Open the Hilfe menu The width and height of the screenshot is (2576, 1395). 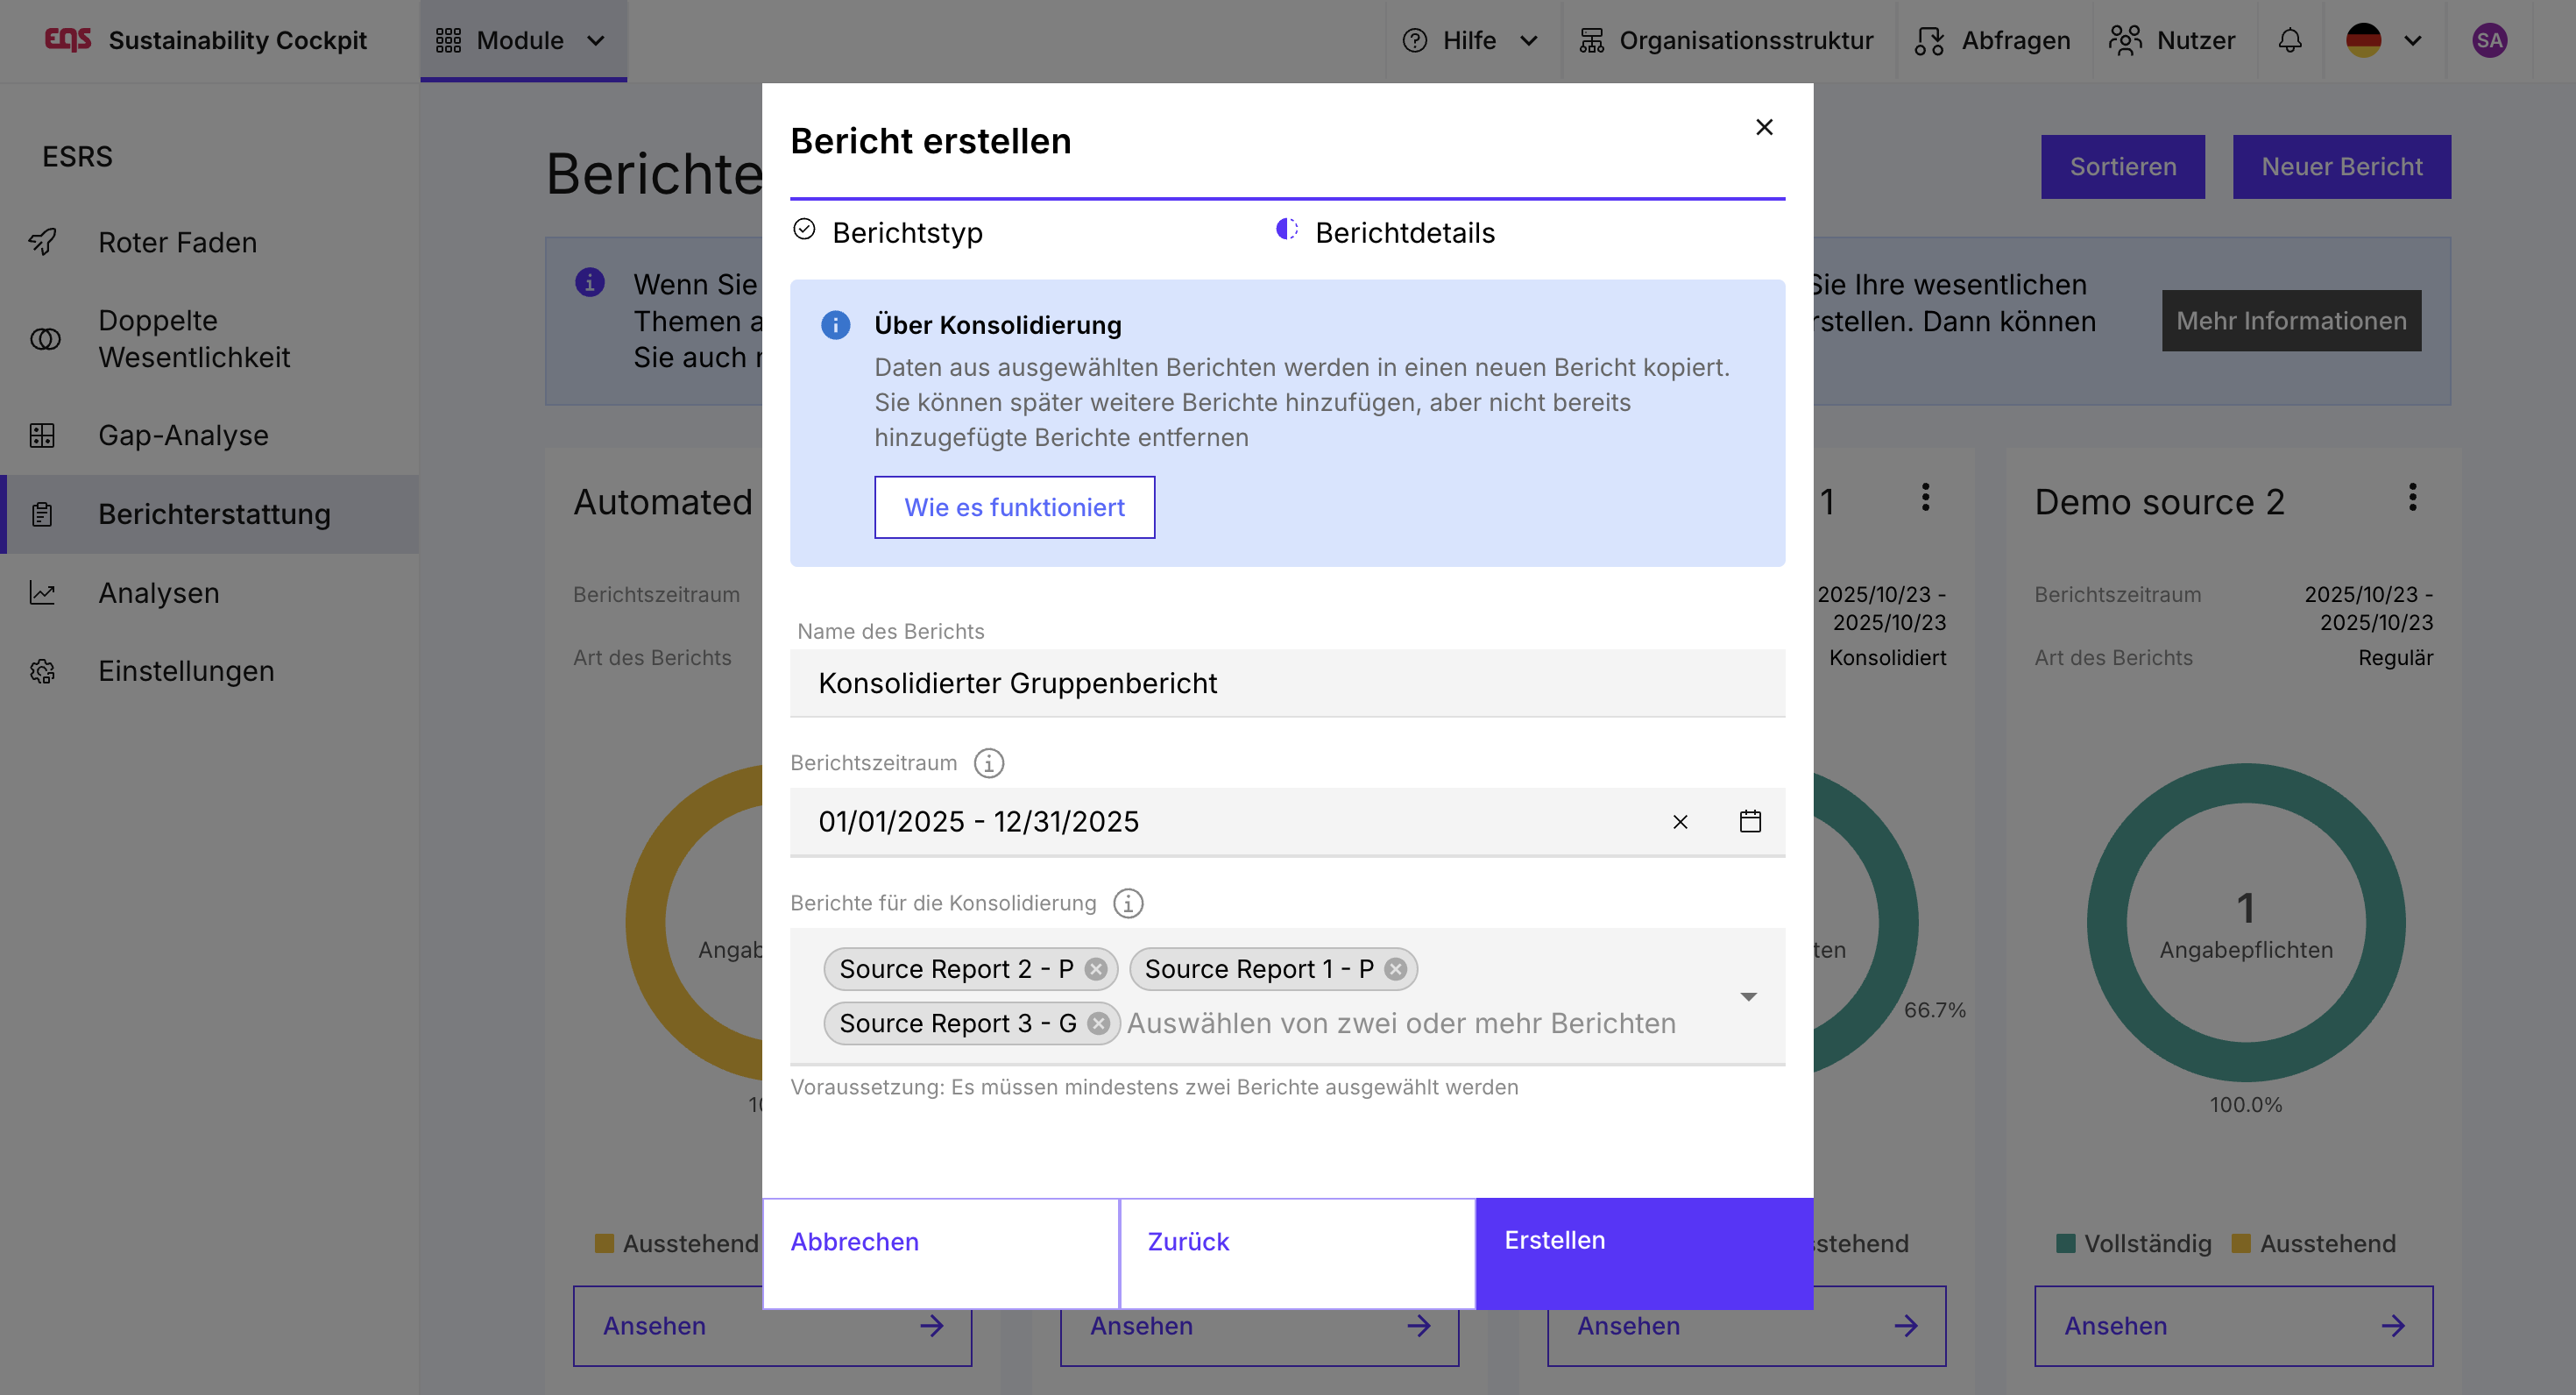pyautogui.click(x=1469, y=40)
